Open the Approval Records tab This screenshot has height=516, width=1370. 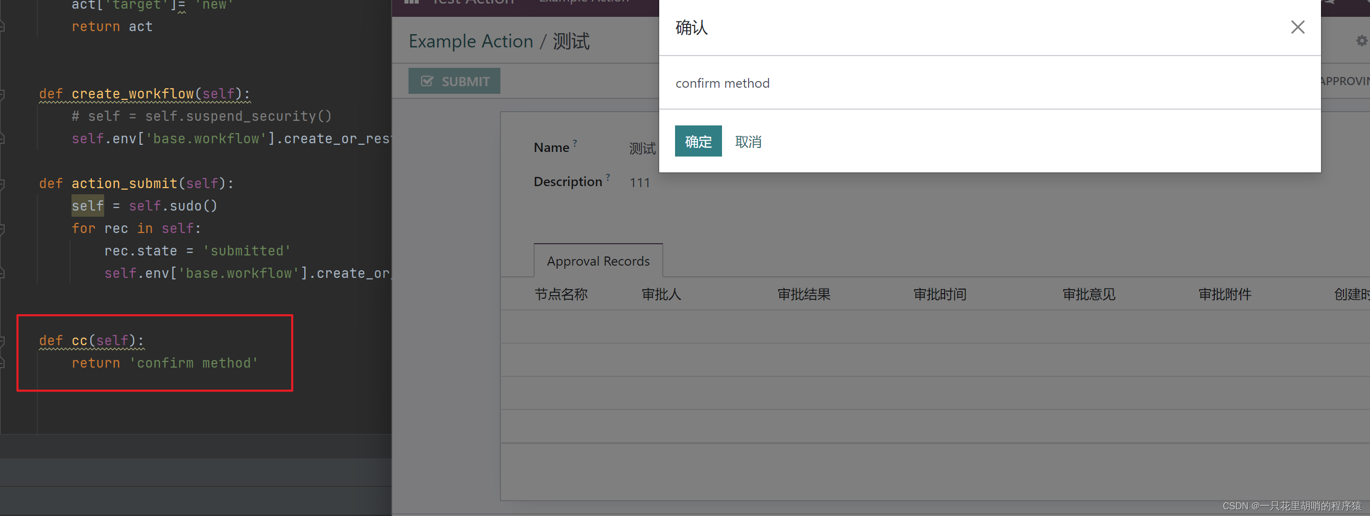pos(598,261)
